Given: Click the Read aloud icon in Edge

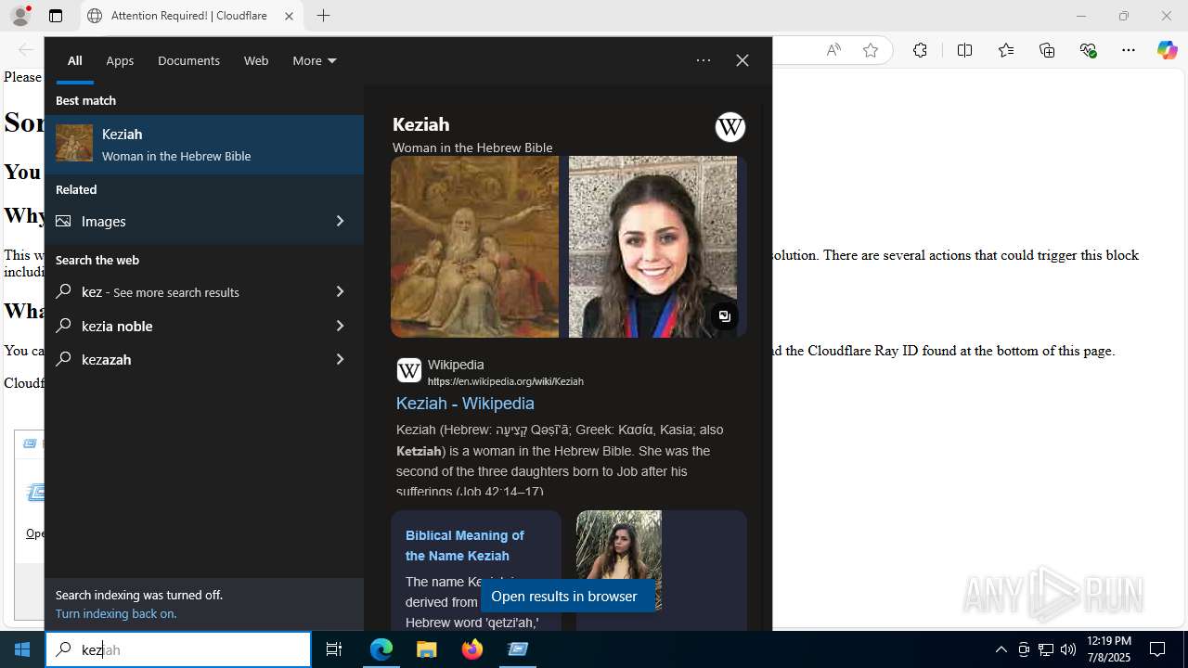Looking at the screenshot, I should click(833, 50).
